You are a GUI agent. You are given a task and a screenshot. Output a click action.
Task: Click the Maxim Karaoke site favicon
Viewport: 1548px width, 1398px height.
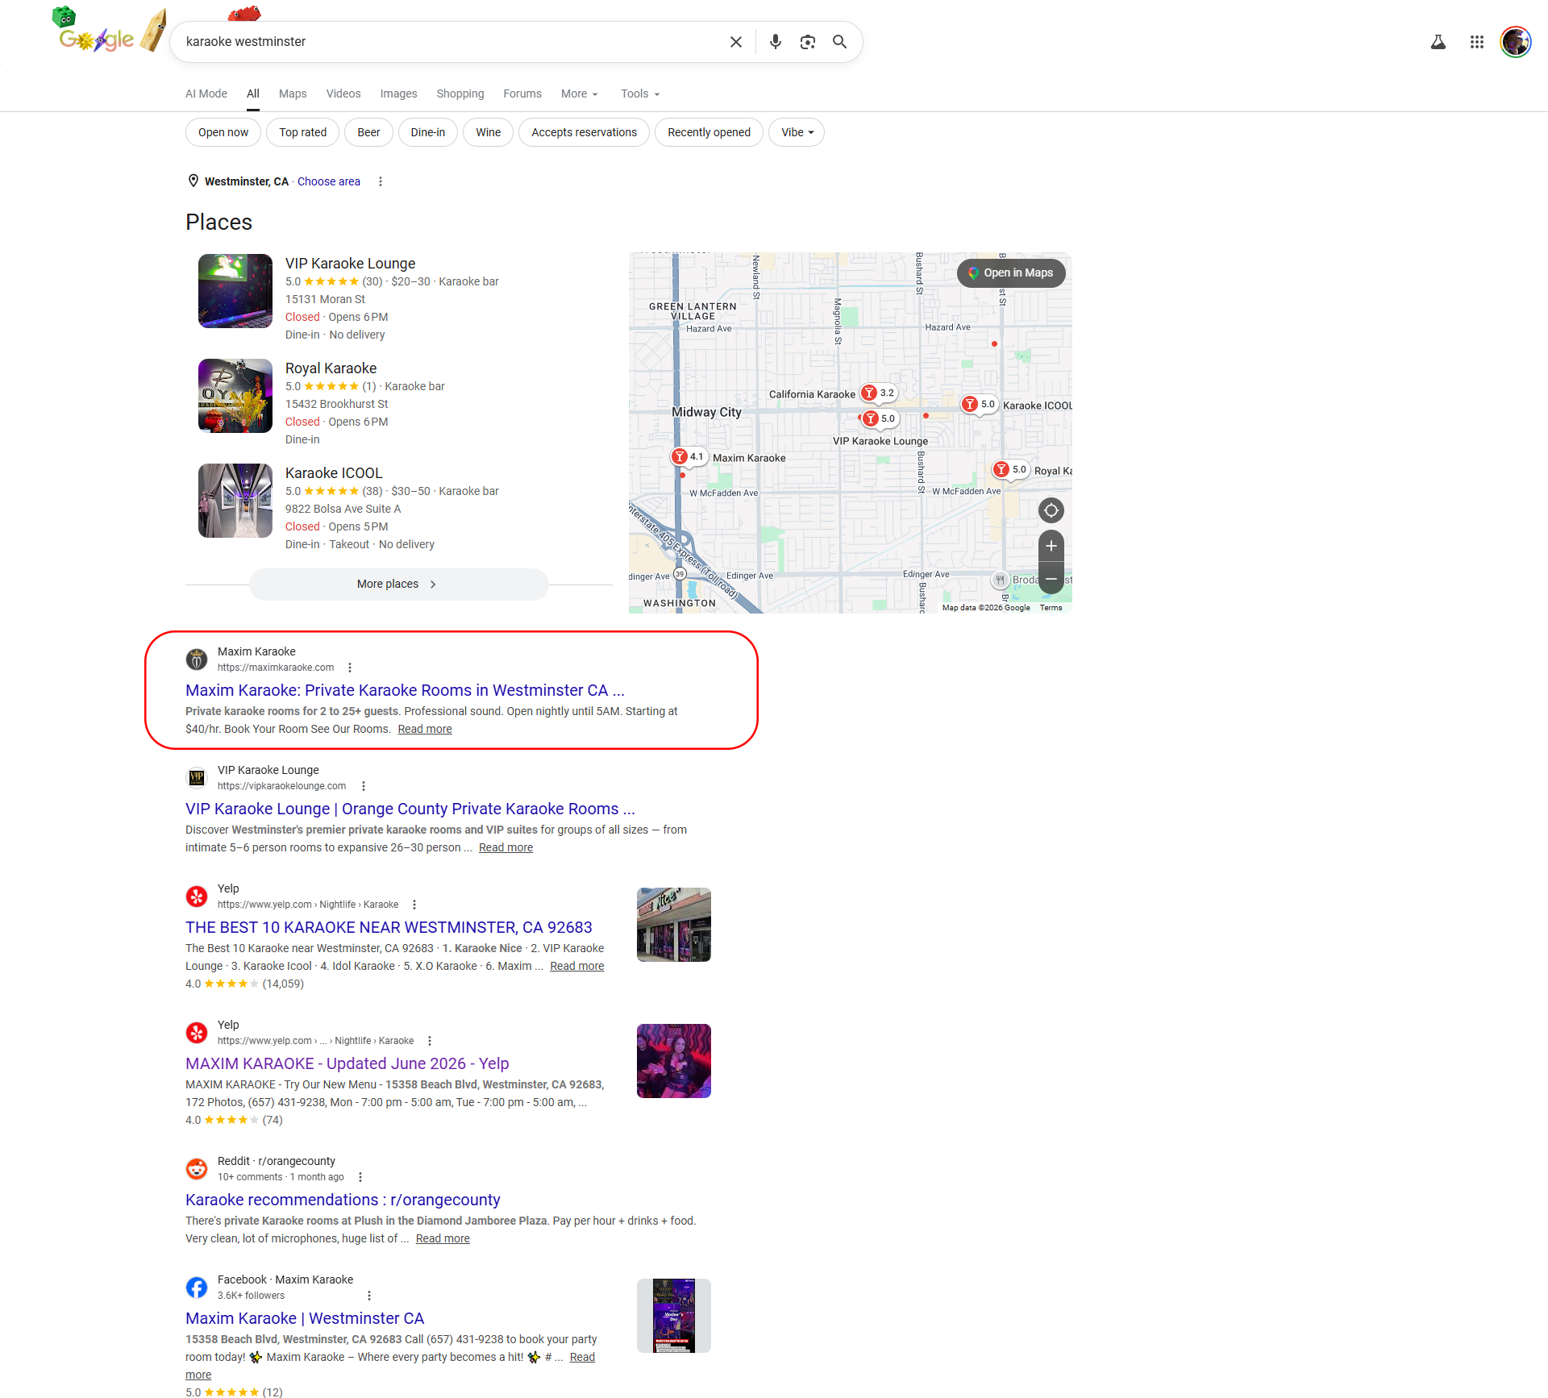197,659
